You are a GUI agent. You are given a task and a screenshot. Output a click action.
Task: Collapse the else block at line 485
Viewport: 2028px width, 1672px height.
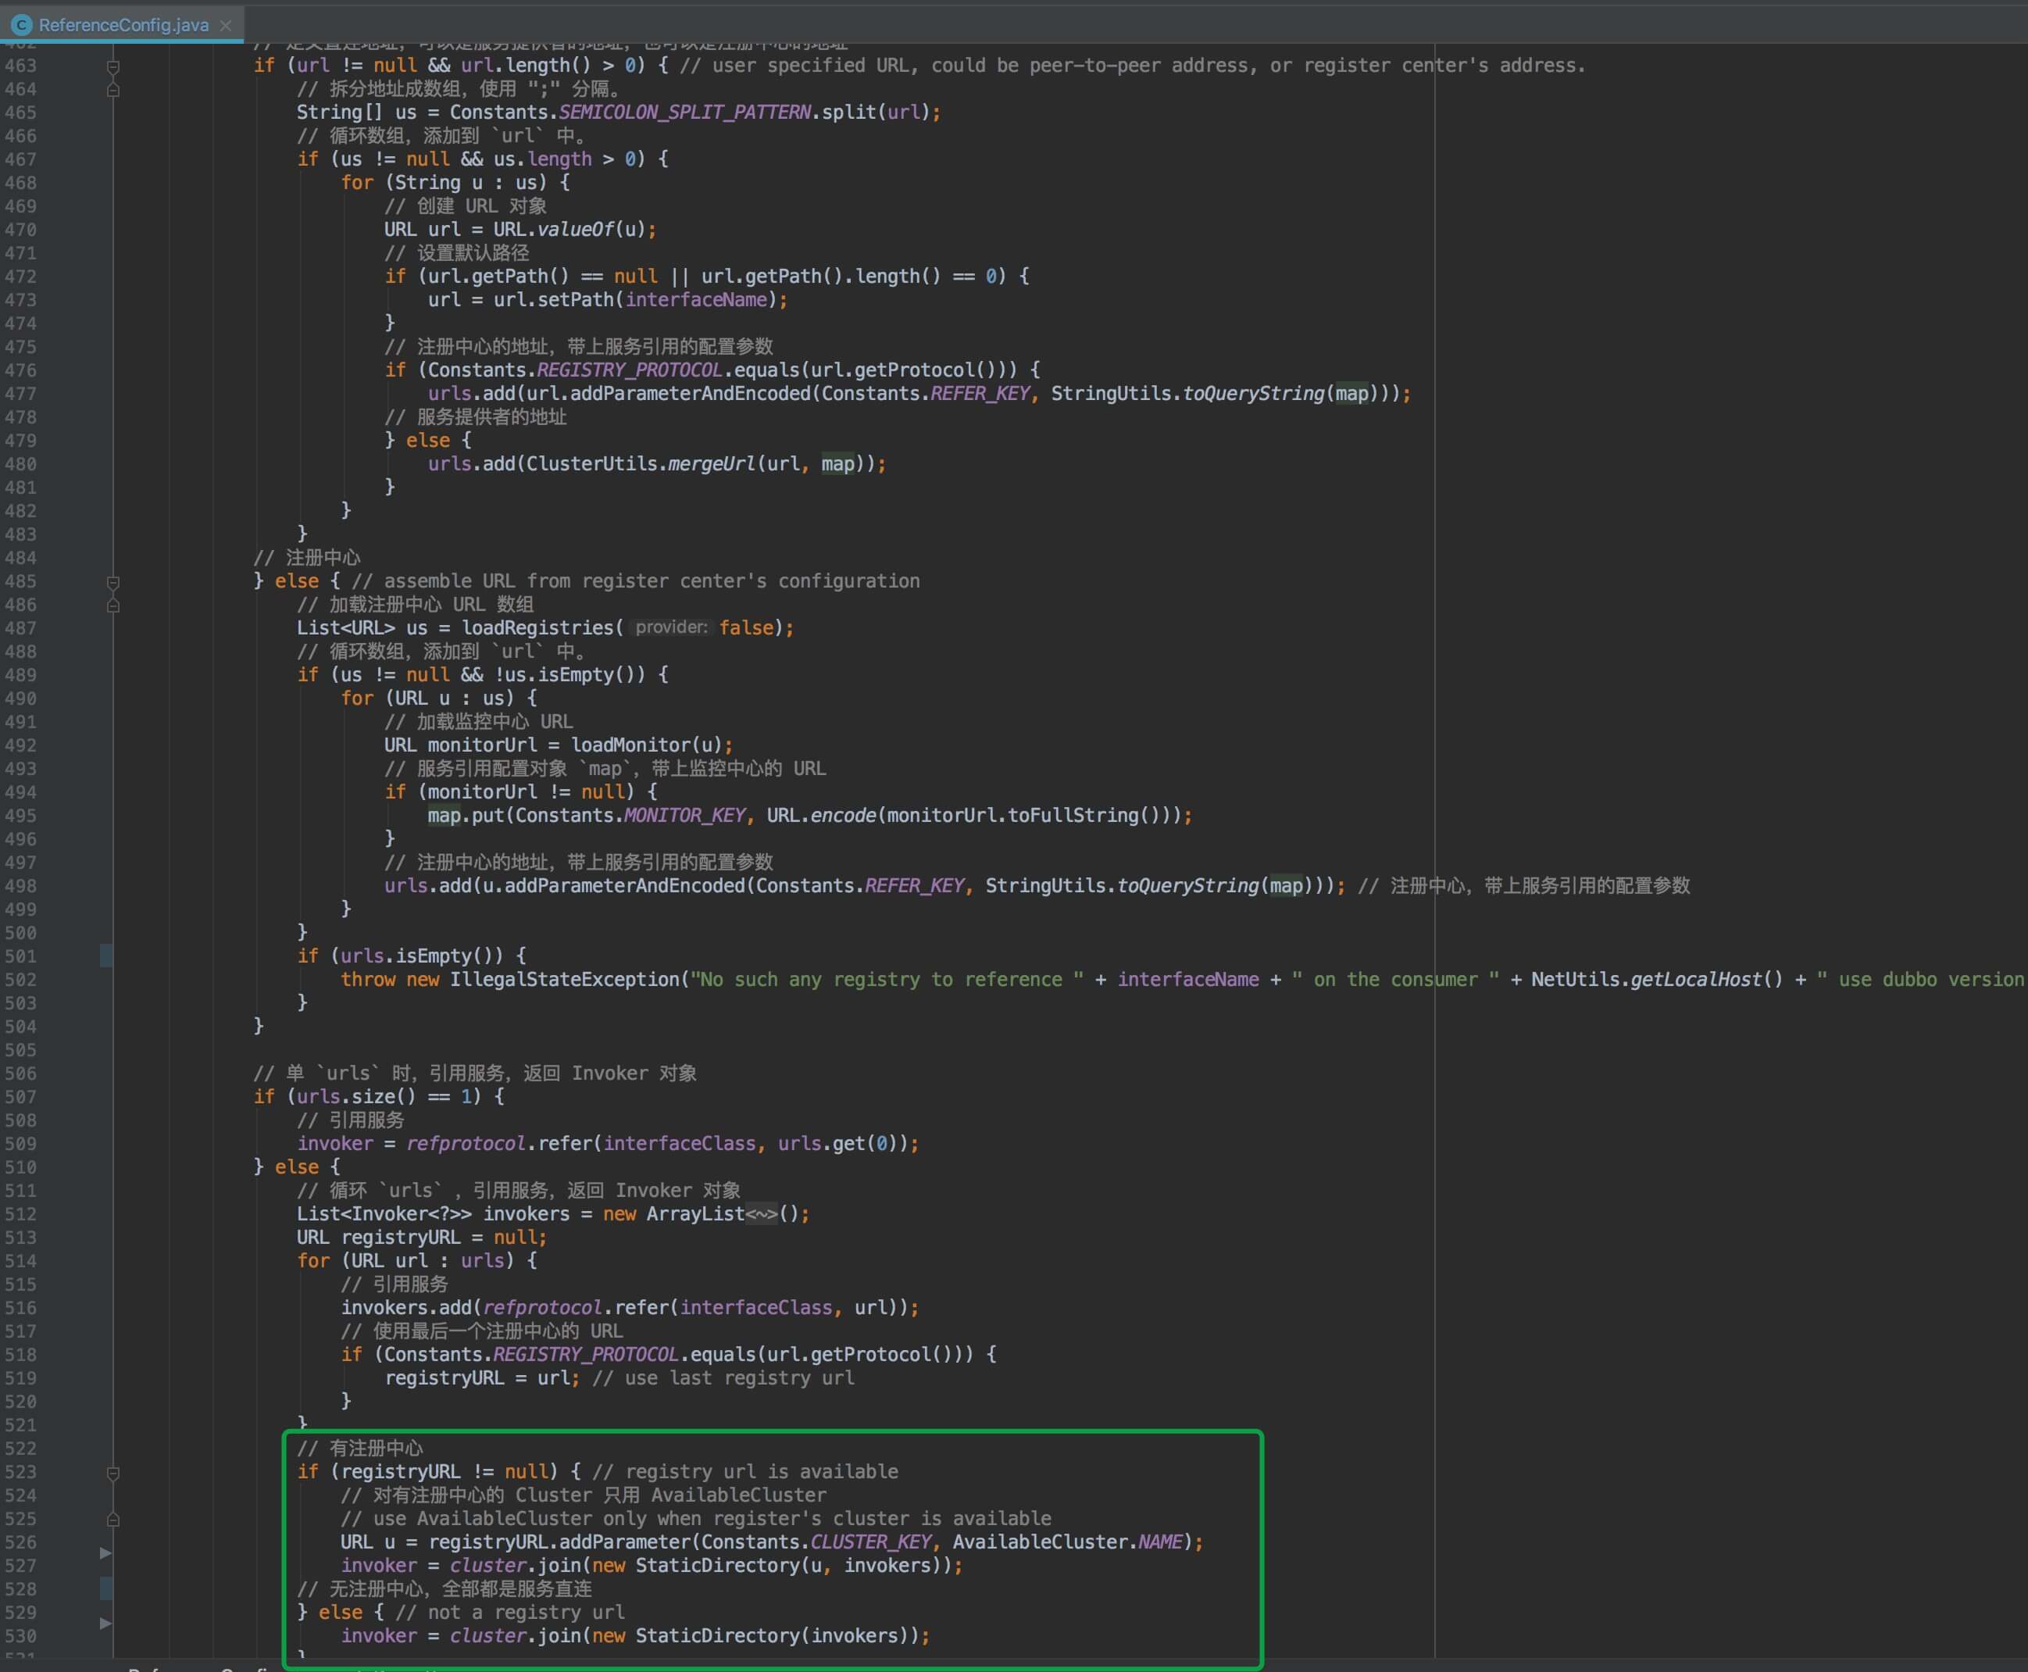click(112, 583)
